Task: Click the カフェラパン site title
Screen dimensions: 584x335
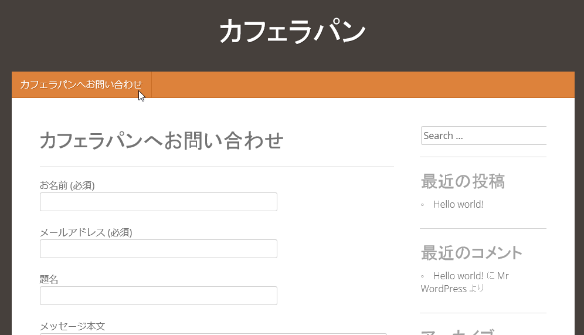Action: 292,32
